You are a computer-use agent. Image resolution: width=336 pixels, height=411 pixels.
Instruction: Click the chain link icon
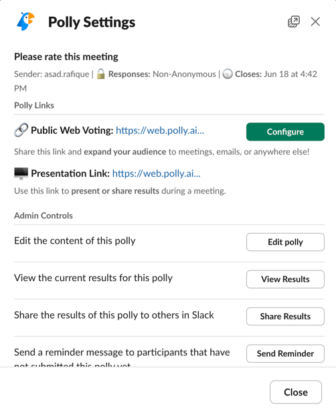21,130
